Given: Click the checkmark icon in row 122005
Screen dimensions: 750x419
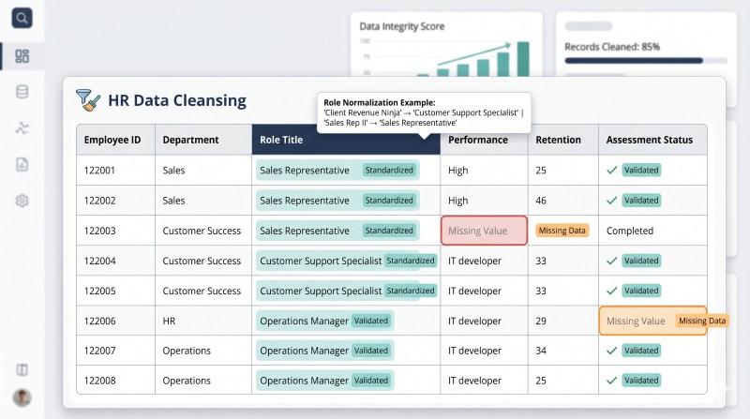Looking at the screenshot, I should pos(612,291).
